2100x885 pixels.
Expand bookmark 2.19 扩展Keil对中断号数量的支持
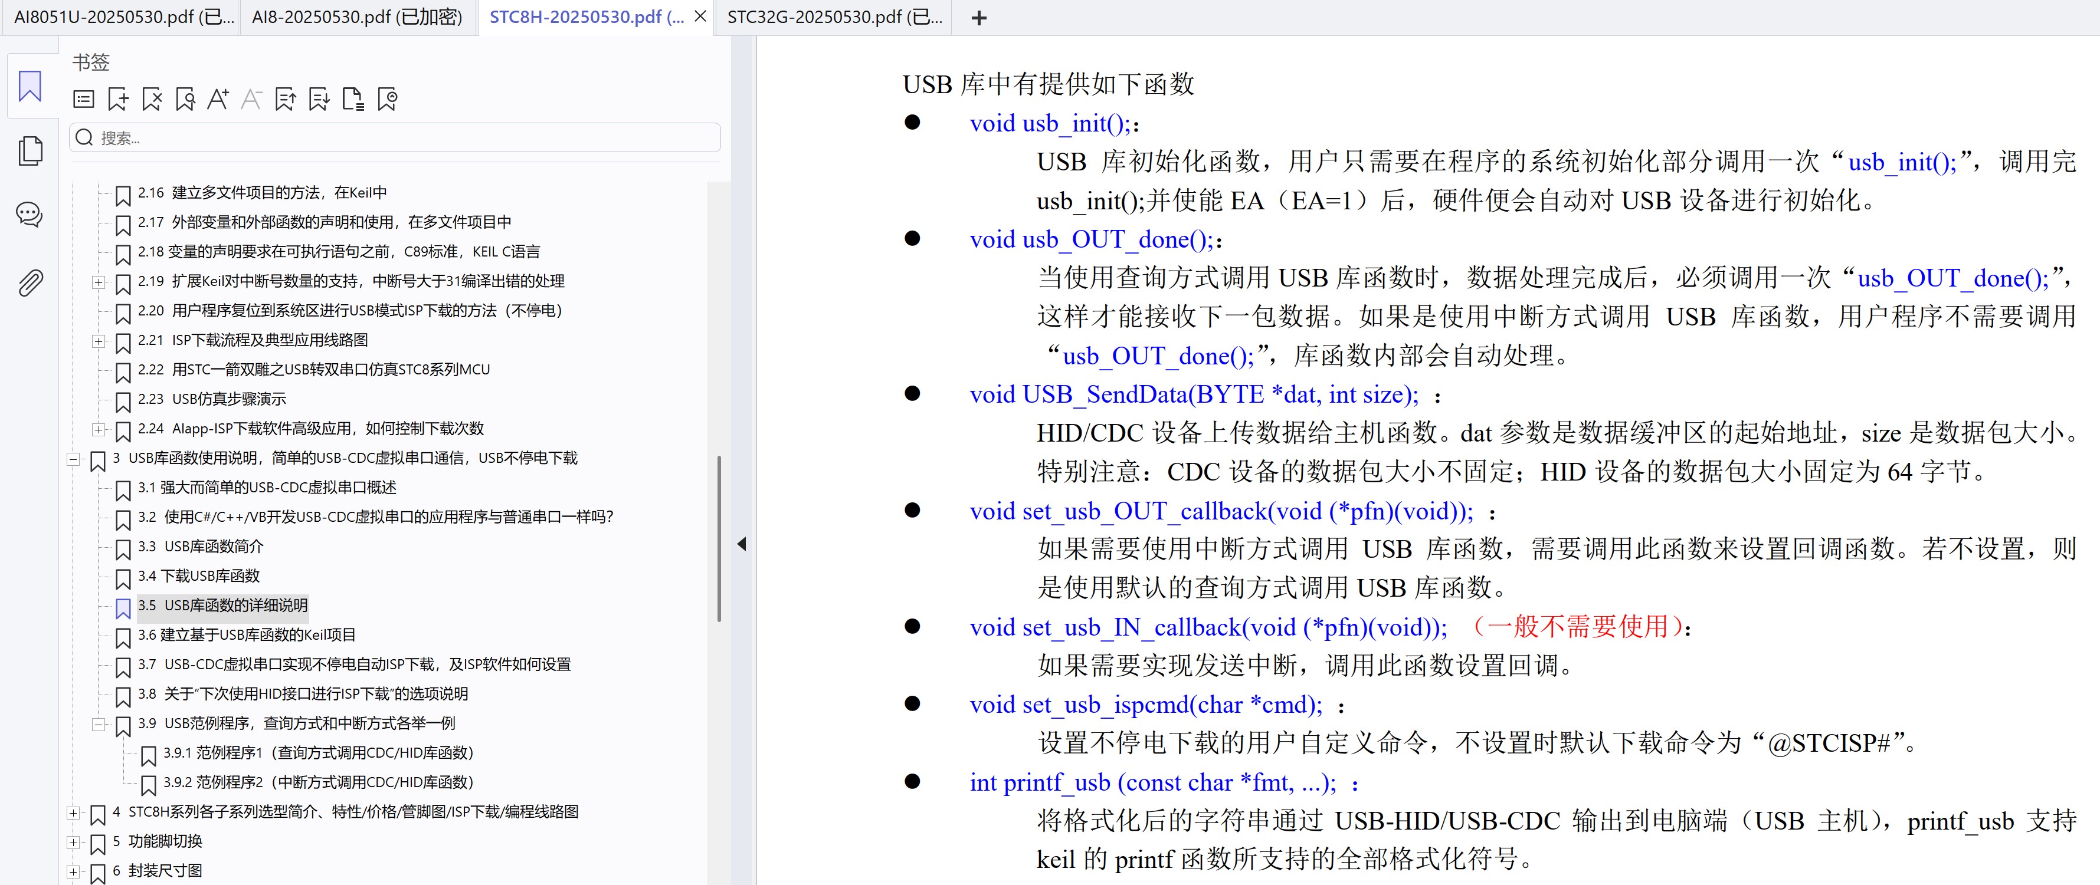tap(99, 283)
